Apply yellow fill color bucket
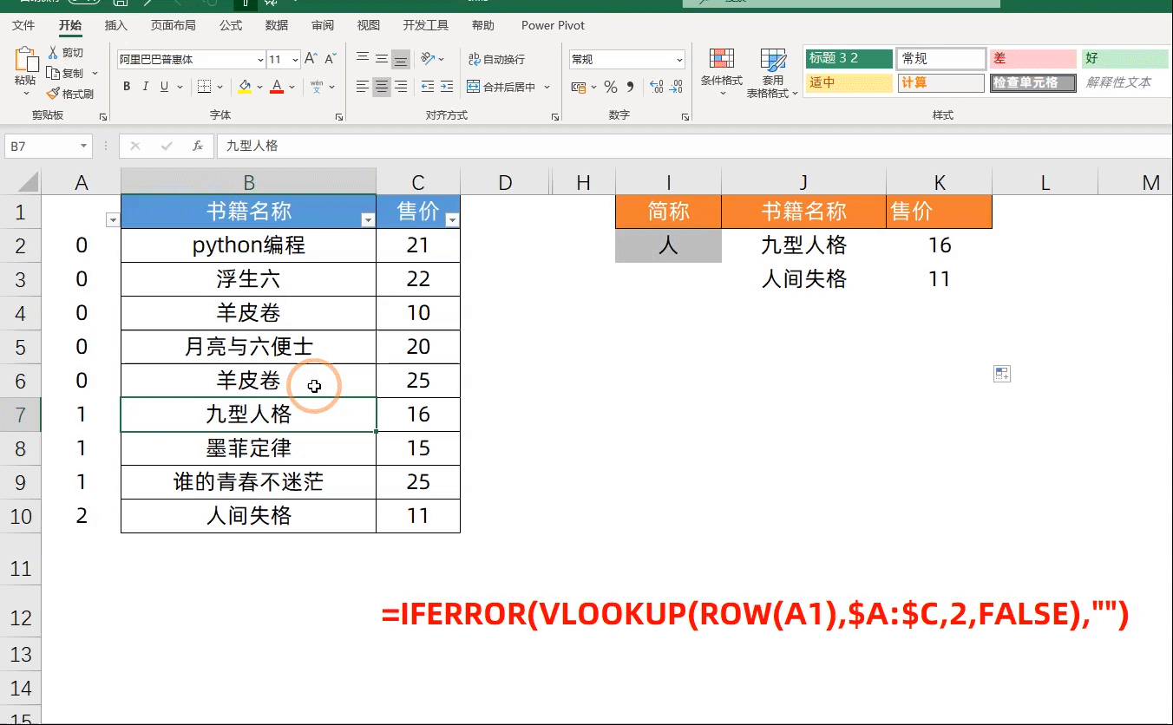The height and width of the screenshot is (725, 1173). pos(246,87)
